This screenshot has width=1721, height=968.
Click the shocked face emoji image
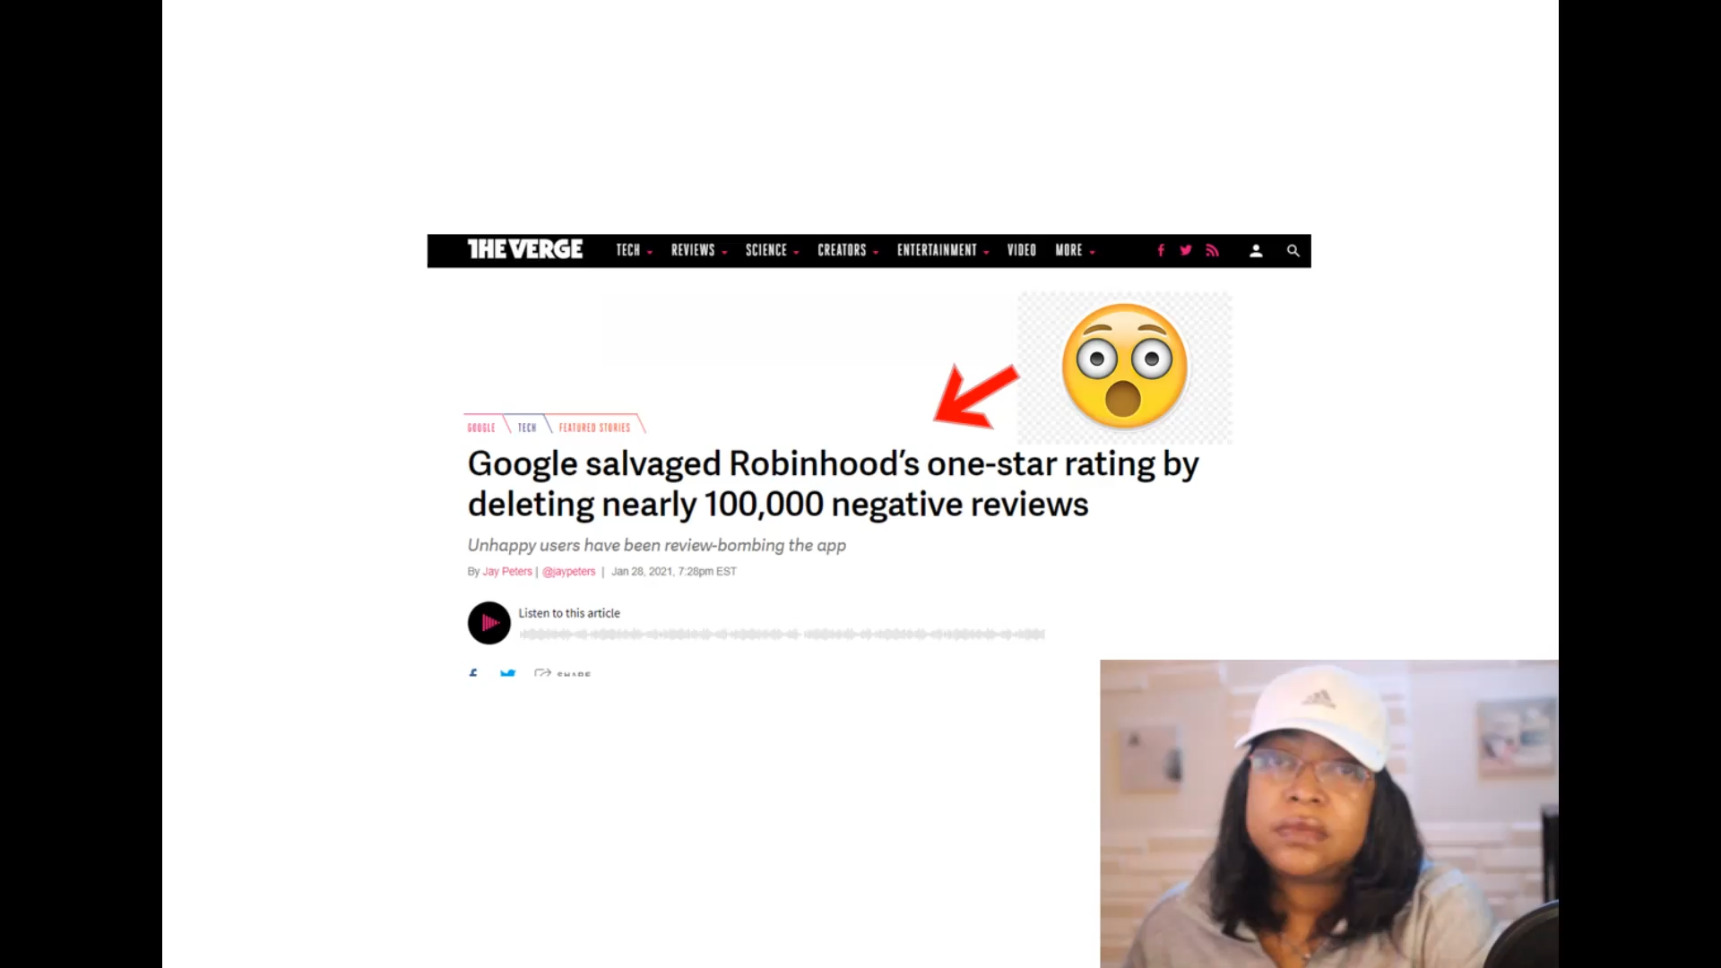tap(1125, 366)
